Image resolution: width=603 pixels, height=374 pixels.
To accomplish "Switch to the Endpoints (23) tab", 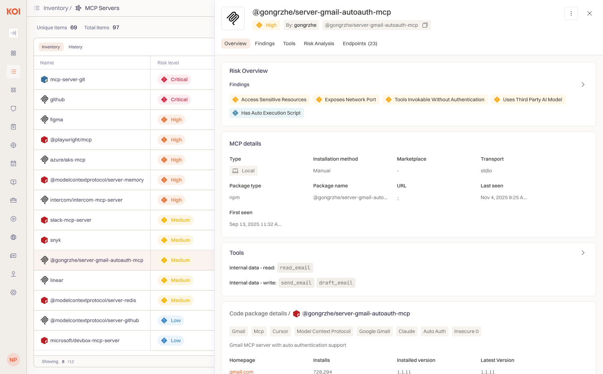I will 360,44.
